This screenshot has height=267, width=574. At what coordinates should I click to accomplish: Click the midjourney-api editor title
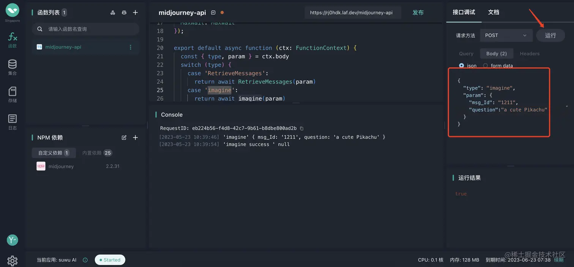click(182, 13)
